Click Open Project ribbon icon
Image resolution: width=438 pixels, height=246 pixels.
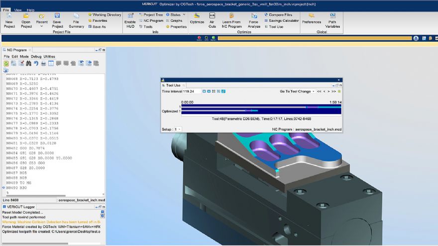[x=26, y=20]
